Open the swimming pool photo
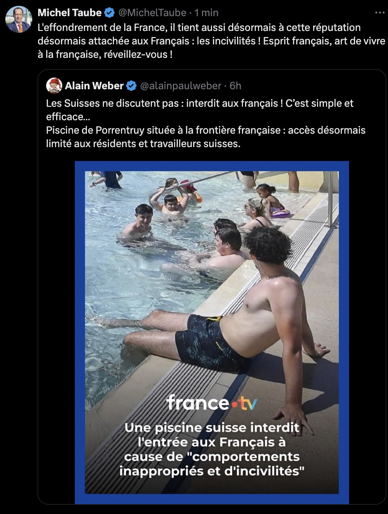Screen dimensions: 388x514 (x=212, y=332)
